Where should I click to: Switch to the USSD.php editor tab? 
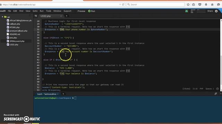pos(45,16)
